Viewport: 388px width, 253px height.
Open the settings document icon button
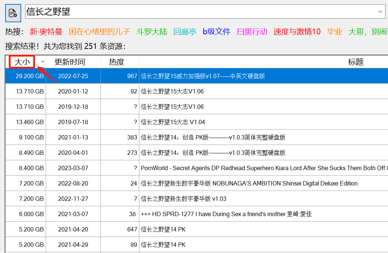(x=13, y=13)
